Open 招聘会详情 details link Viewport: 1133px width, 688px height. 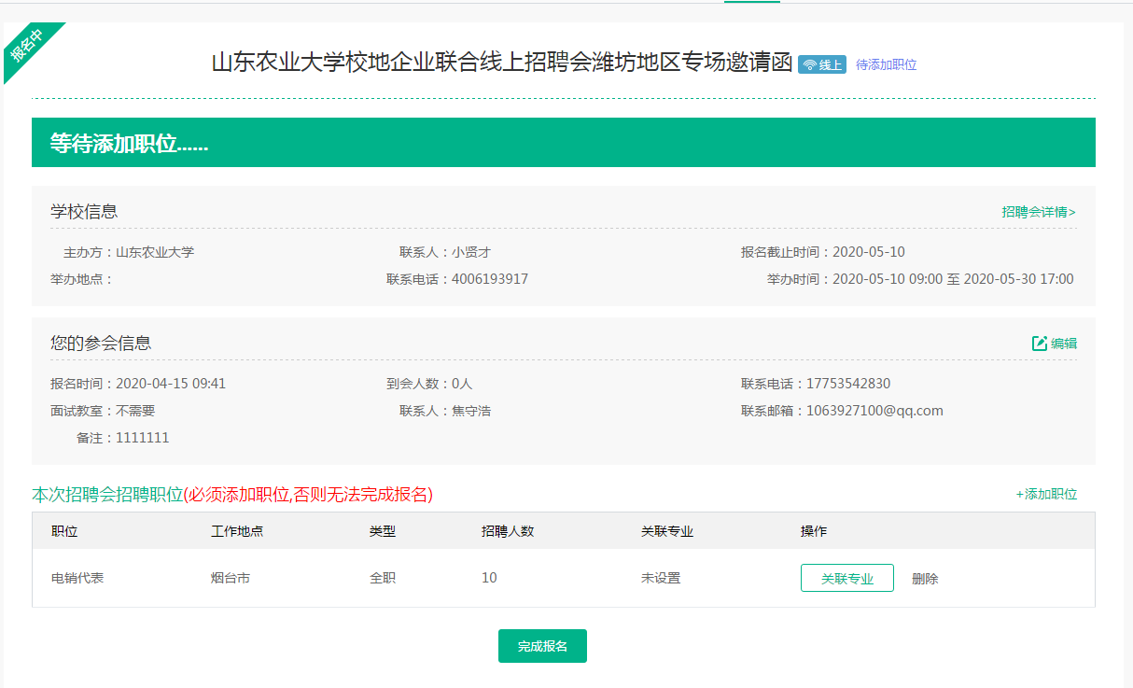coord(1038,212)
